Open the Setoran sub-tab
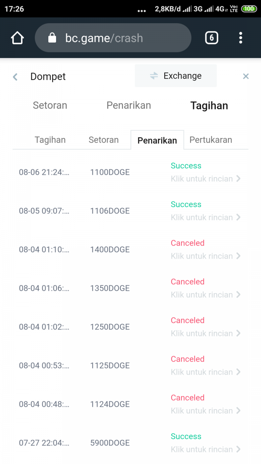Screen dimensions: 261x464 pyautogui.click(x=104, y=140)
